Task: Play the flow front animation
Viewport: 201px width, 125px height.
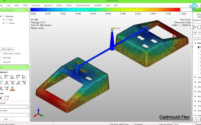Action: click(195, 27)
